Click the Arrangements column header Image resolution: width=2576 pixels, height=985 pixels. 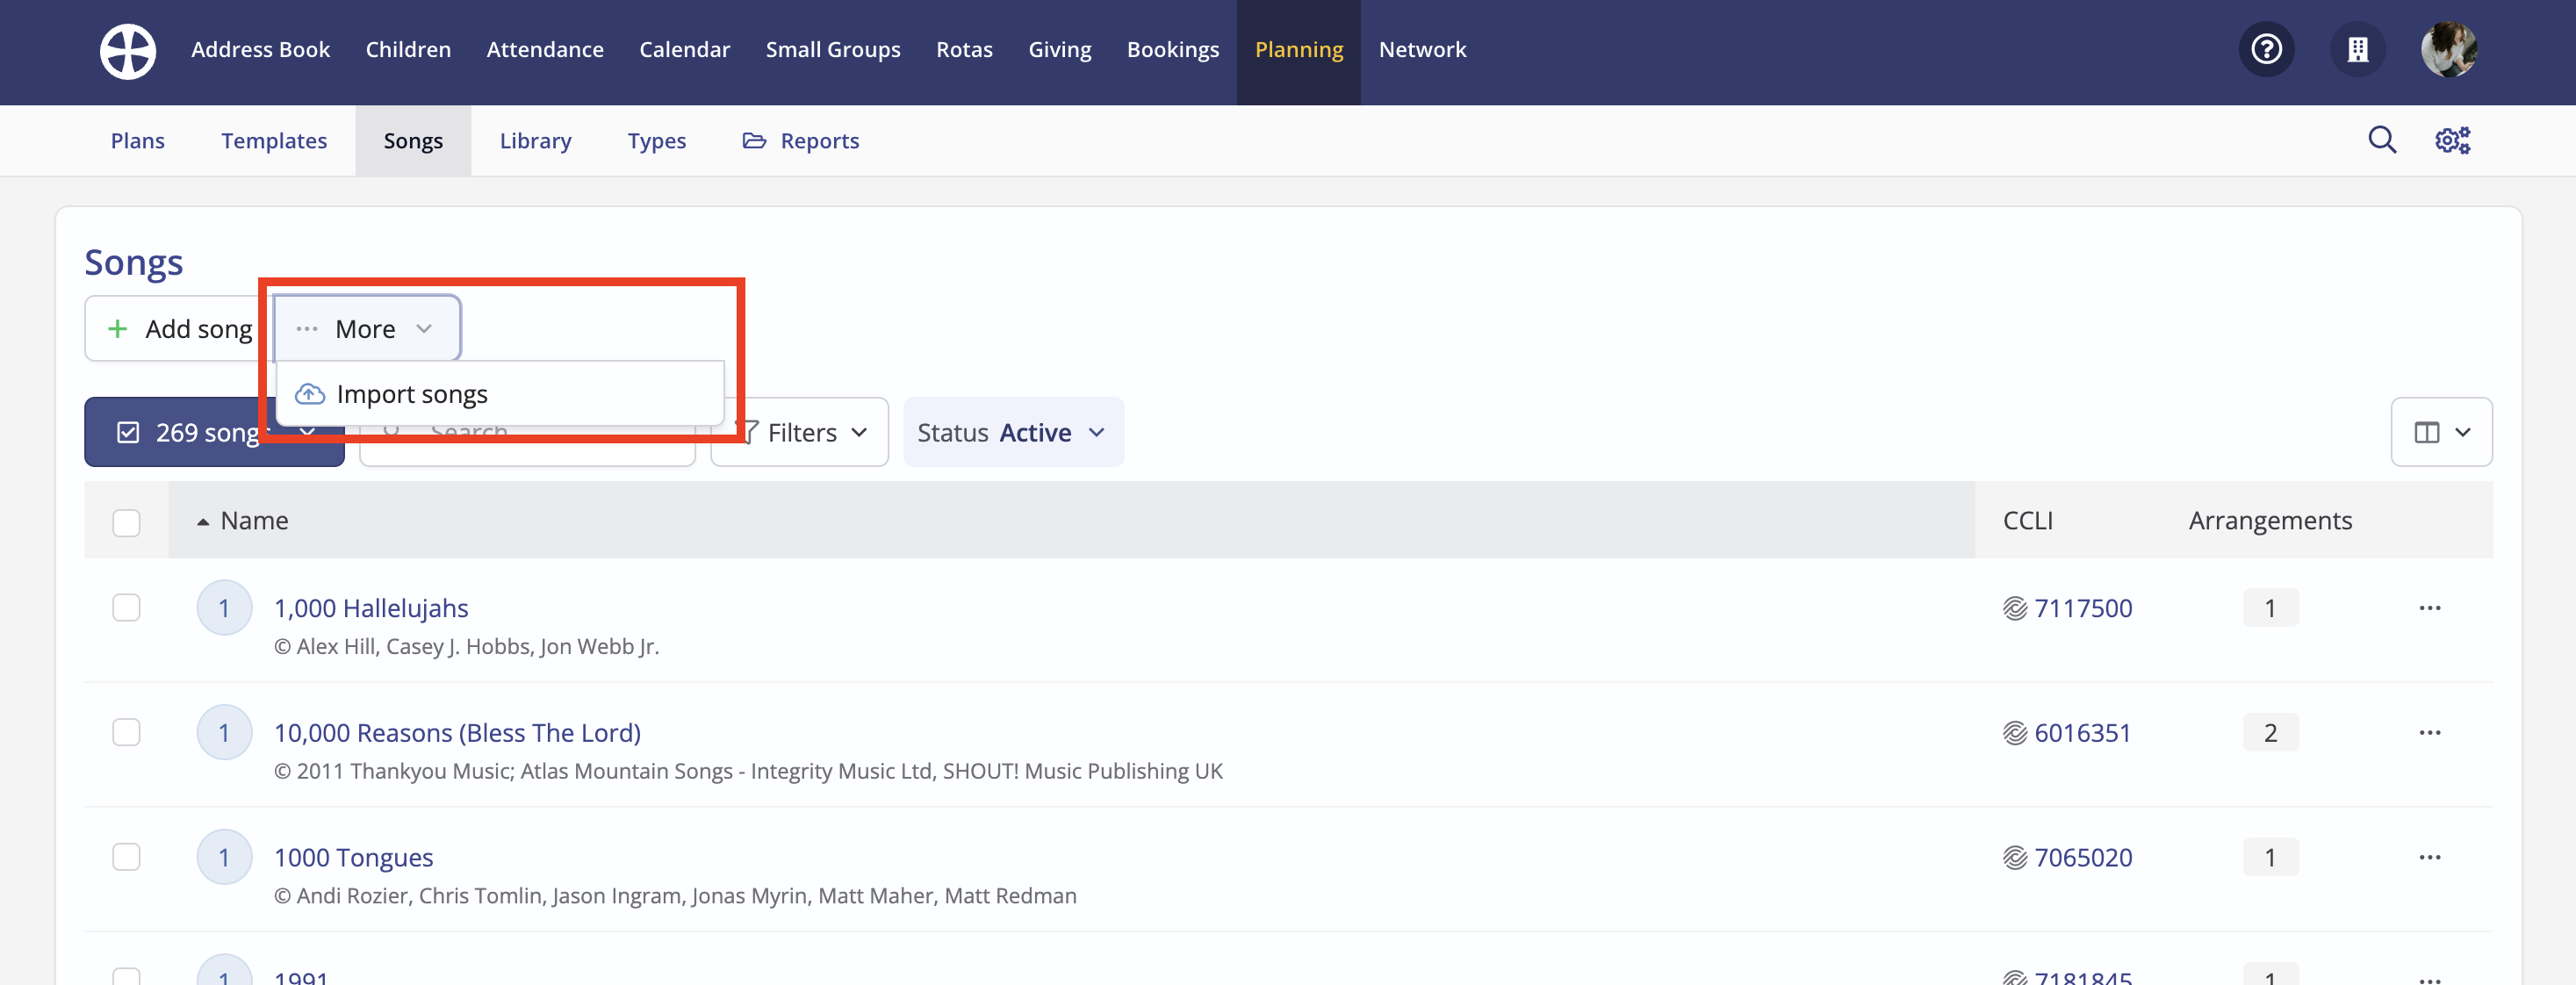point(2270,521)
